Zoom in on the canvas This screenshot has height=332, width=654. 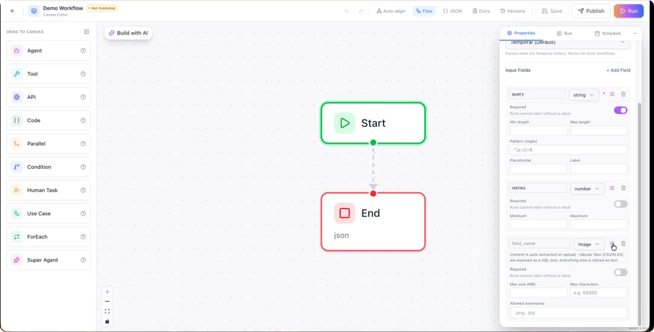point(107,292)
